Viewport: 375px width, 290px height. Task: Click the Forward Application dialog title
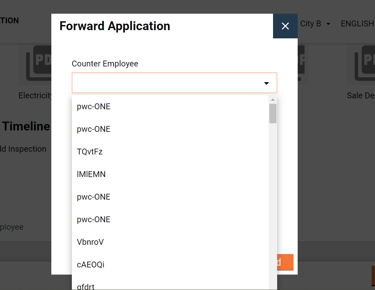click(x=115, y=26)
